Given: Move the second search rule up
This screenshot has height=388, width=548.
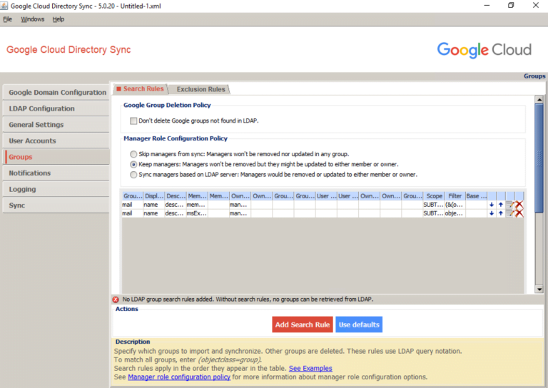Looking at the screenshot, I should click(x=501, y=213).
